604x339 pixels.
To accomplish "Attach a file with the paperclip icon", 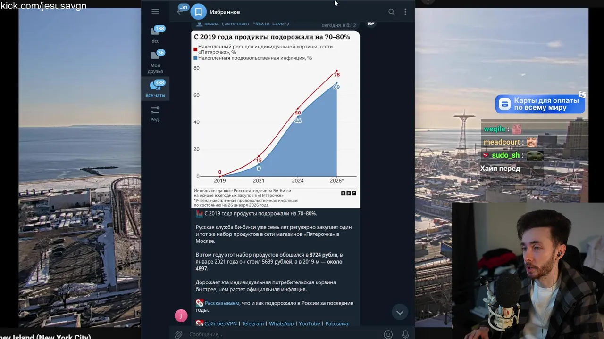I will [178, 334].
